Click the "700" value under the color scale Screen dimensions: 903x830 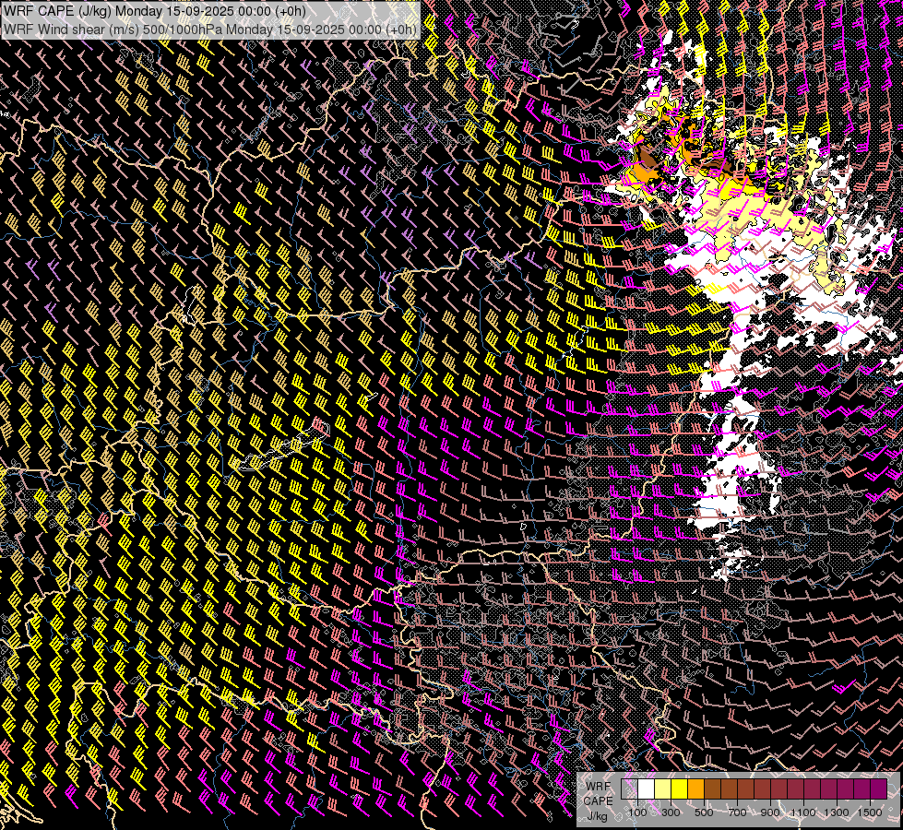[737, 812]
